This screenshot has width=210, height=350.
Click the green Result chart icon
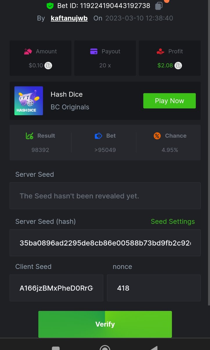29,136
